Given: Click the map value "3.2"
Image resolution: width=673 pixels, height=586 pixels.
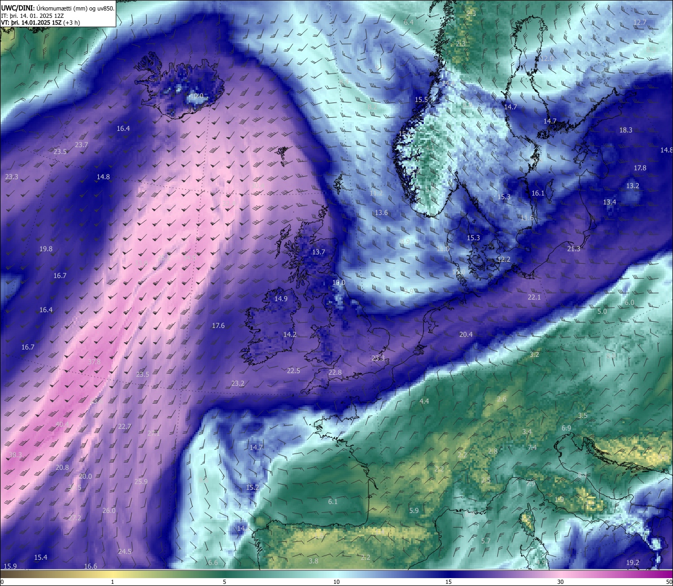Looking at the screenshot, I should click(x=534, y=355).
